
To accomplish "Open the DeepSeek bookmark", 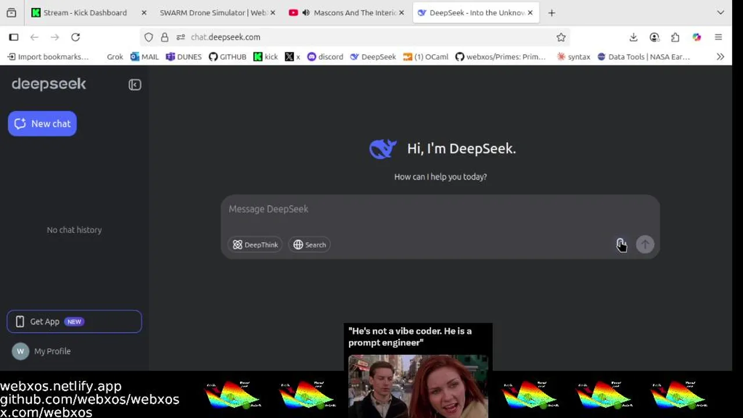I will click(373, 57).
